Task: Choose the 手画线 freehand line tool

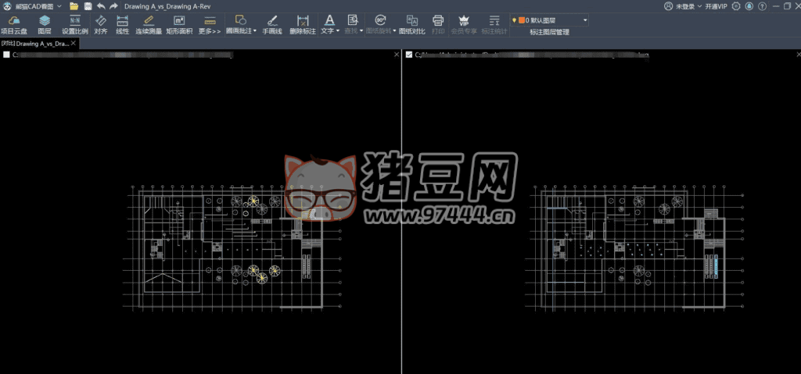Action: click(x=272, y=24)
